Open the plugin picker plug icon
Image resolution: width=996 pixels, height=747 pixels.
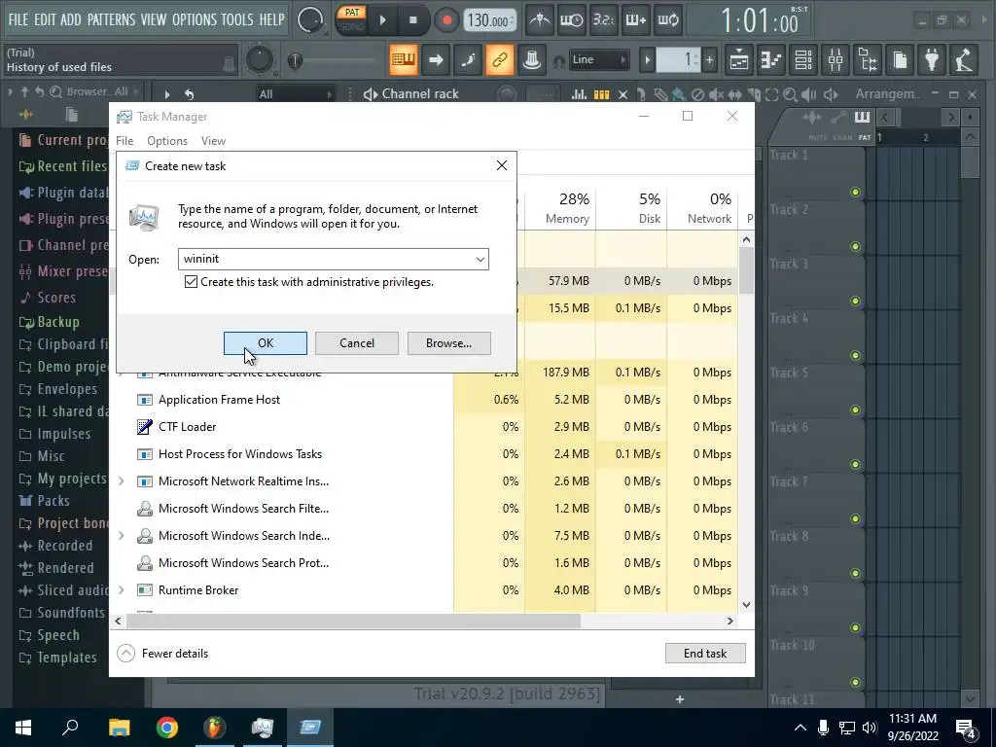pos(932,60)
